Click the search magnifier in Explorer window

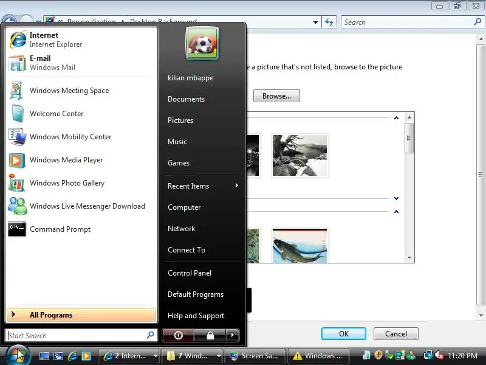point(477,22)
